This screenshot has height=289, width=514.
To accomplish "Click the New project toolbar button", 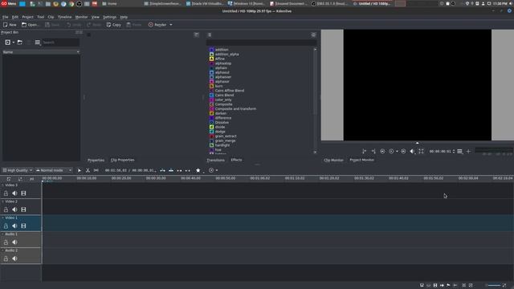I will point(10,25).
